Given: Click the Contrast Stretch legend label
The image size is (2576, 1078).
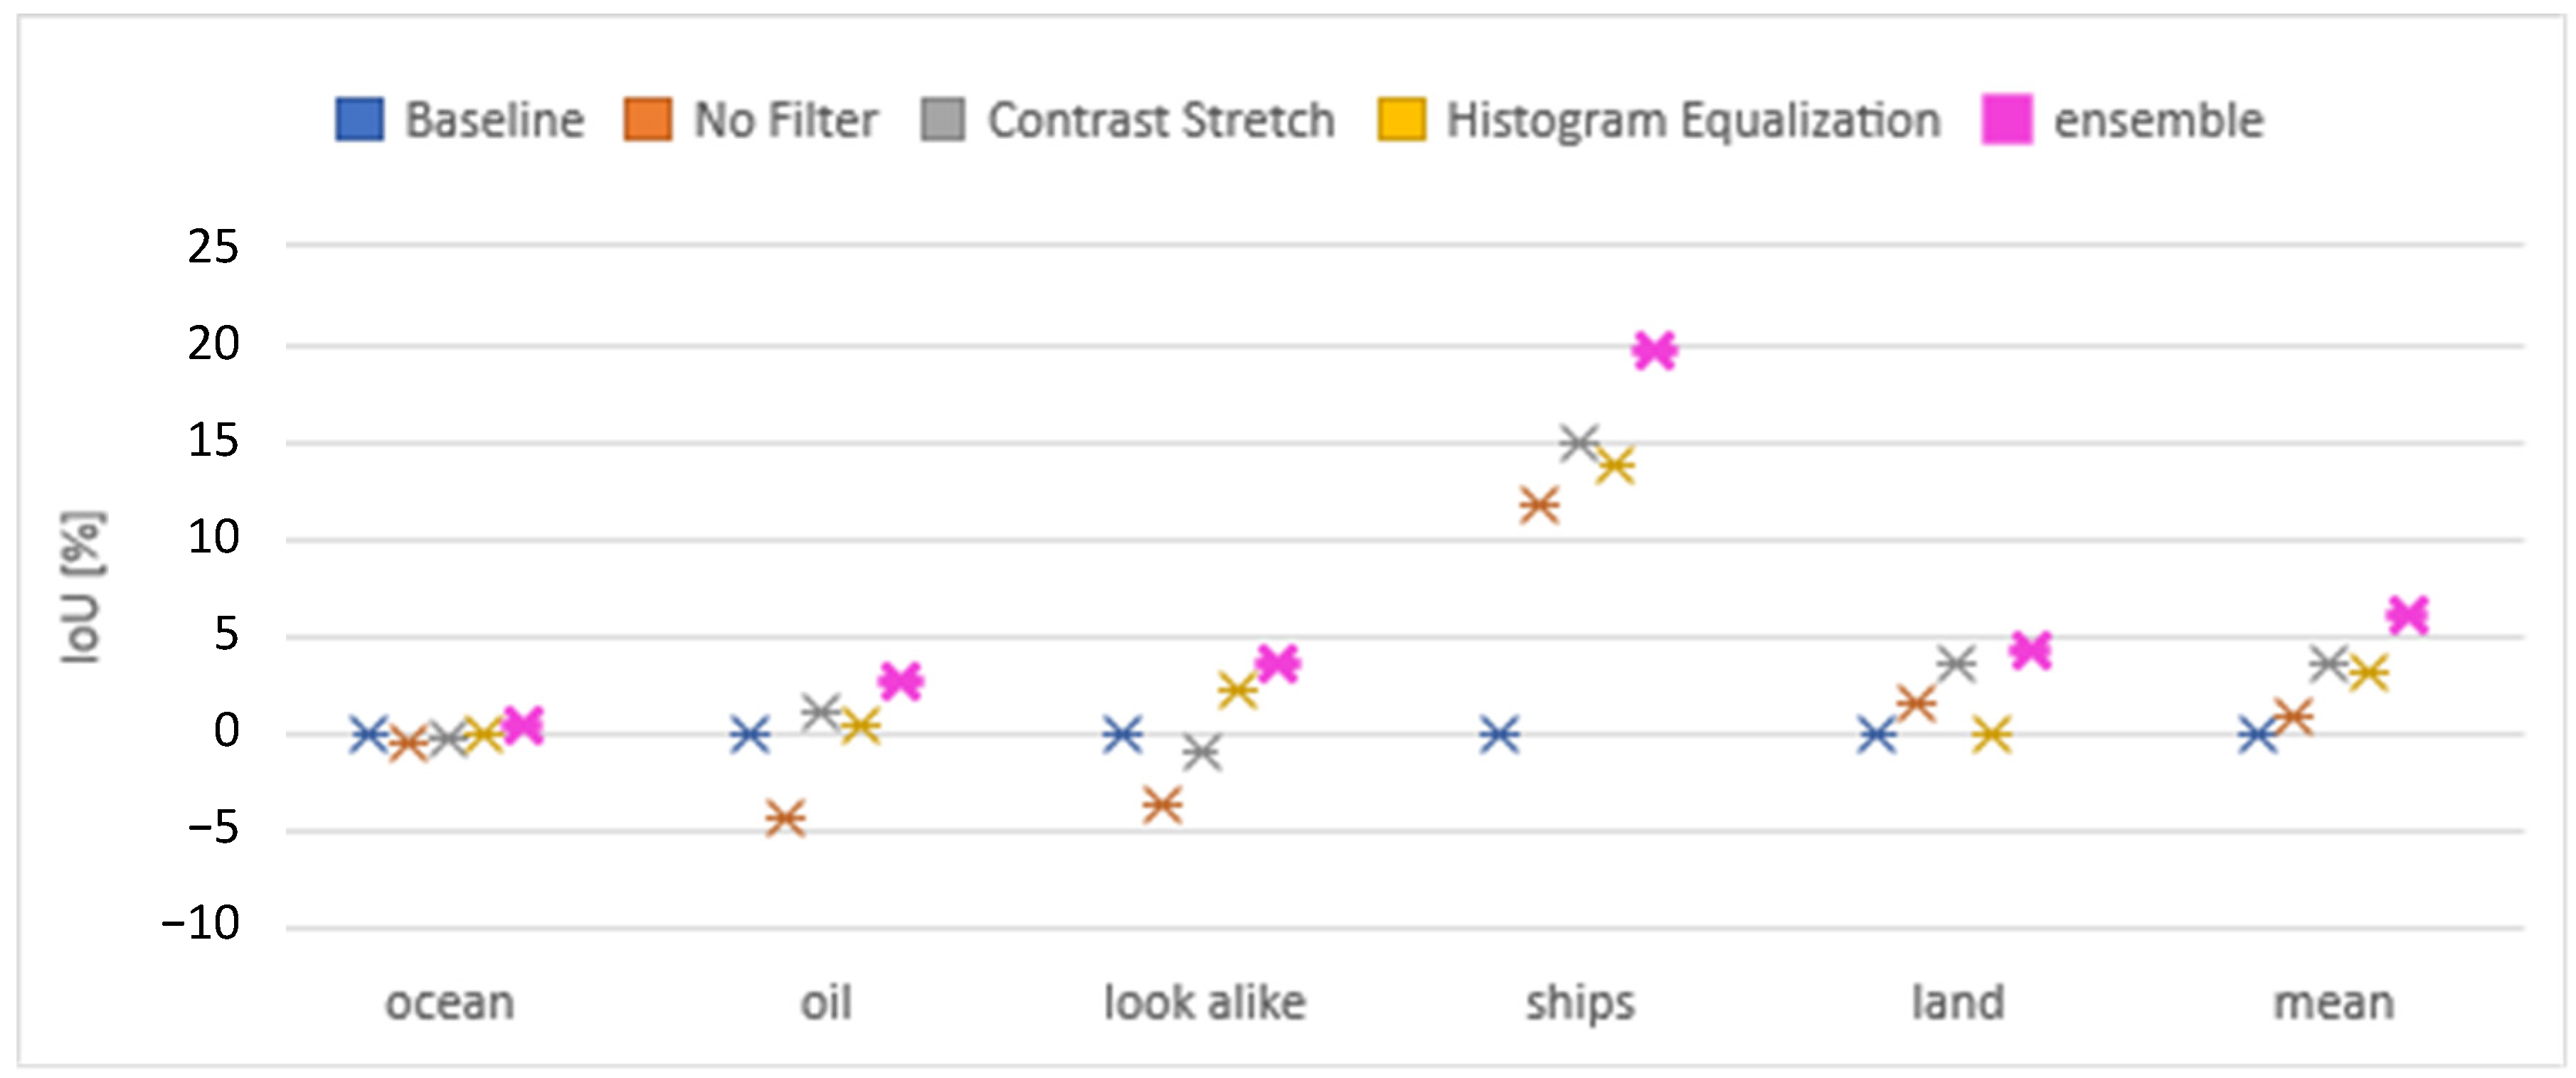Looking at the screenshot, I should [1161, 121].
